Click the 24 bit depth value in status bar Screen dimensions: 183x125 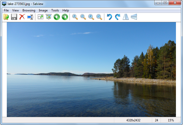tap(156, 120)
